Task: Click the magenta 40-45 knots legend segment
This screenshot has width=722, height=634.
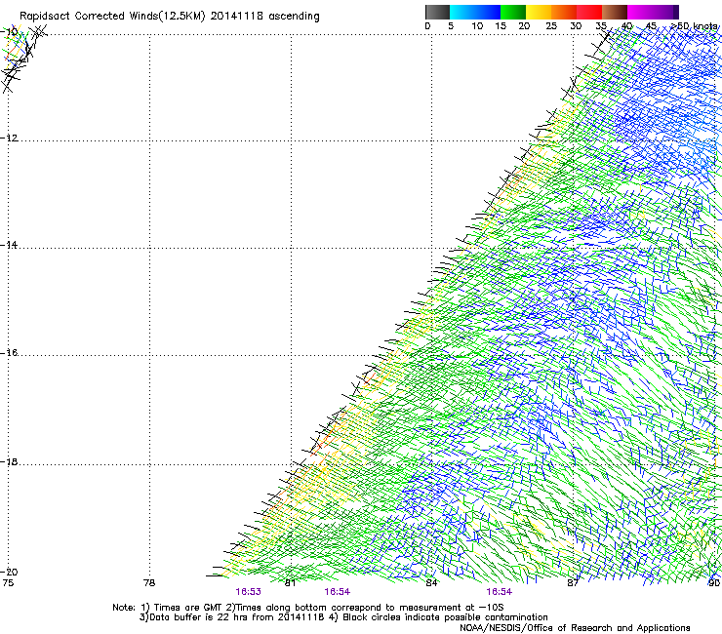Action: [640, 12]
